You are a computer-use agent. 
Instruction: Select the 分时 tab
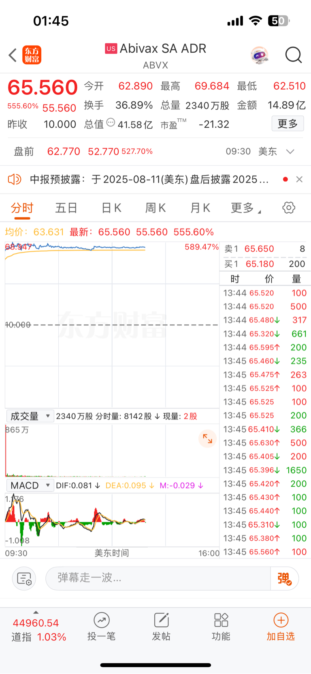click(22, 208)
